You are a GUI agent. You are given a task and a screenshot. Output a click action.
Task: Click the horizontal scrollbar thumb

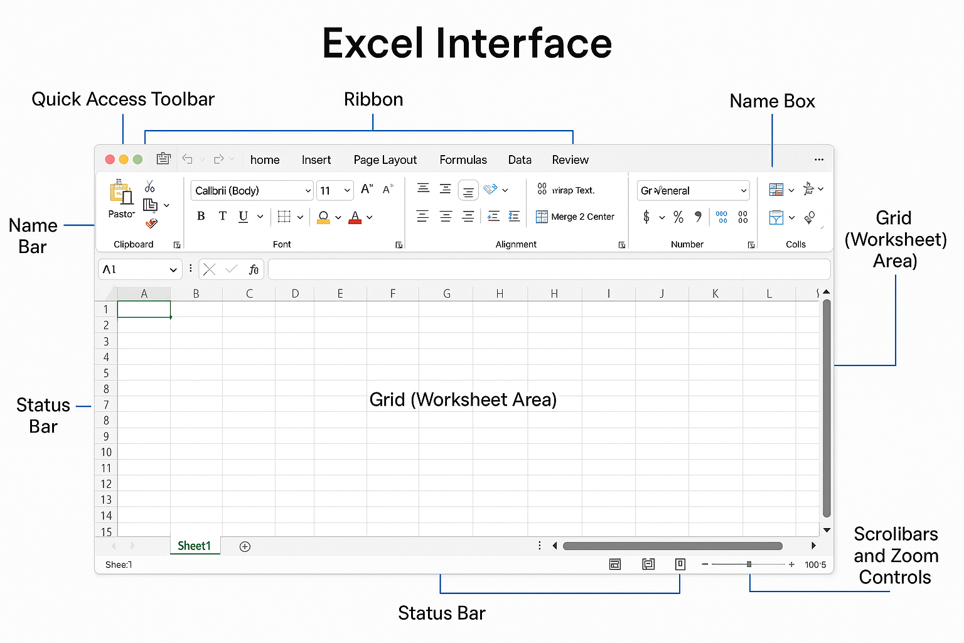673,546
